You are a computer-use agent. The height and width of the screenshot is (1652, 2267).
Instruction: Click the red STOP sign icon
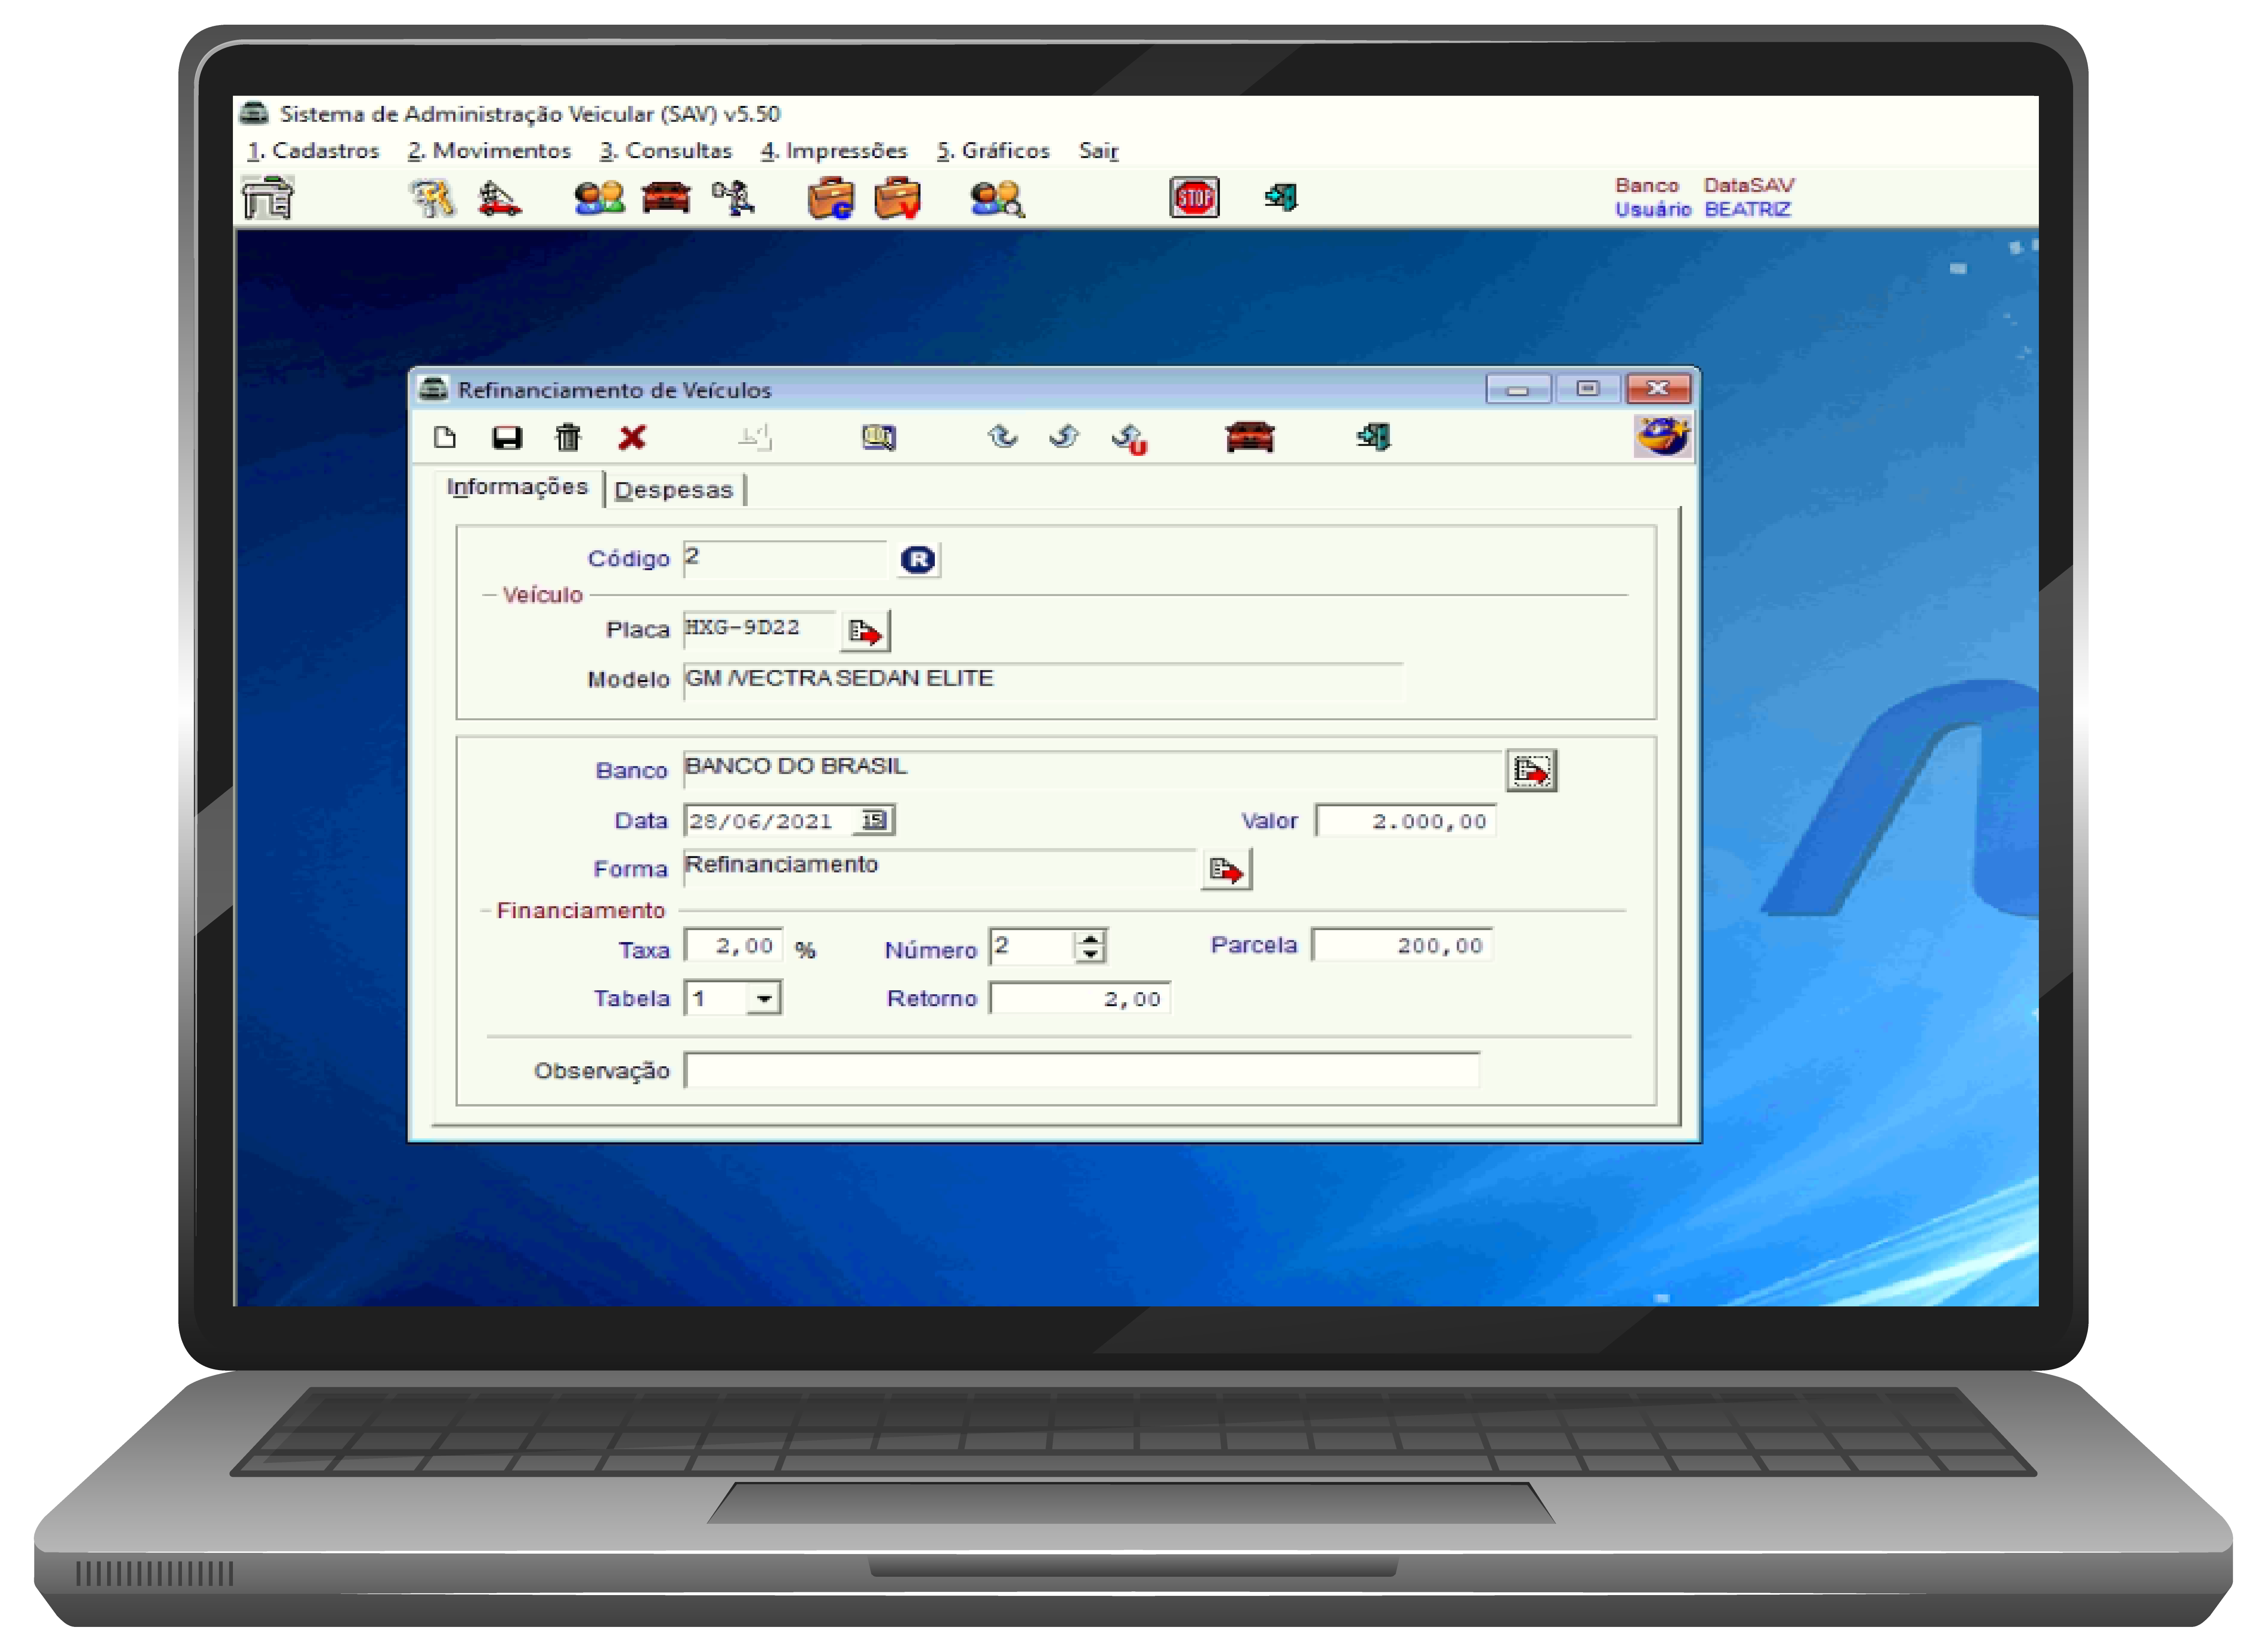coord(1194,197)
